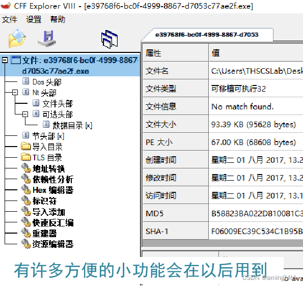The height and width of the screenshot is (286, 303).
Task: Select the 文件名 property cell
Action: [176, 71]
